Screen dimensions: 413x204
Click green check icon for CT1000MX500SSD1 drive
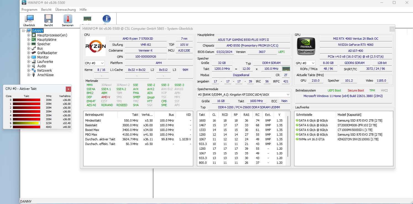(297, 130)
